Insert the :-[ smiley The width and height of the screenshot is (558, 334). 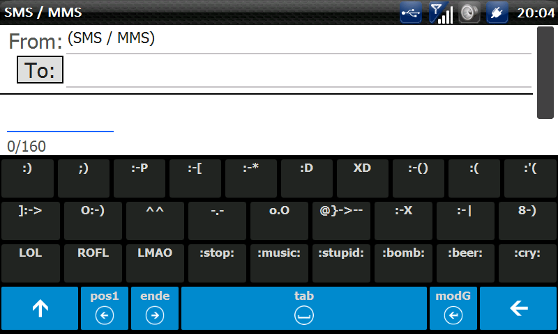(195, 178)
